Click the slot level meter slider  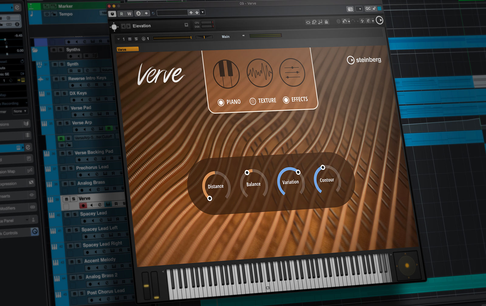172,38
